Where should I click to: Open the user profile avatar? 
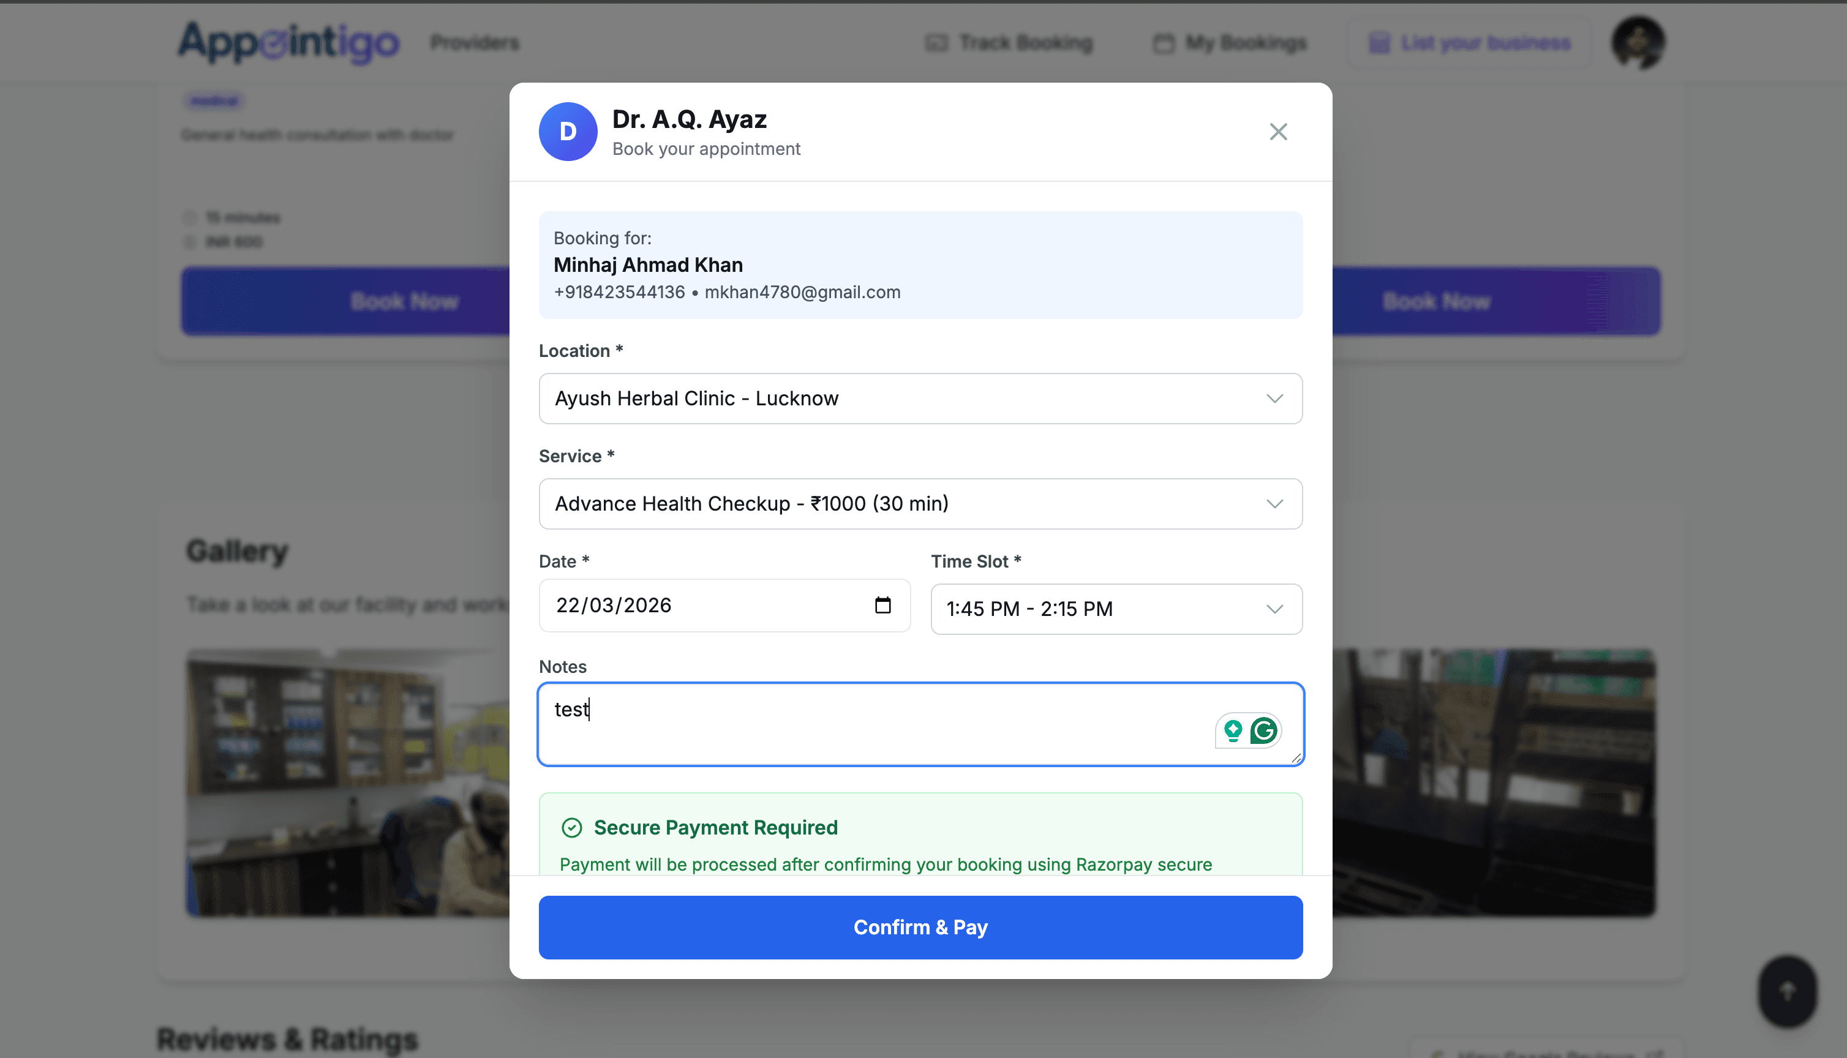click(x=1638, y=42)
